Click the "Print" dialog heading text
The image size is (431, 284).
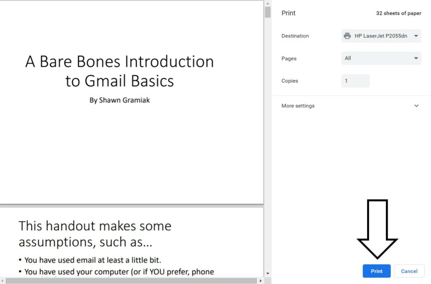point(288,13)
